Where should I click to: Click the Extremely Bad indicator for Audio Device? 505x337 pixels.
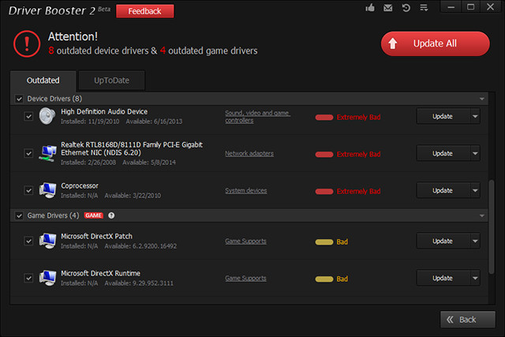(x=348, y=118)
